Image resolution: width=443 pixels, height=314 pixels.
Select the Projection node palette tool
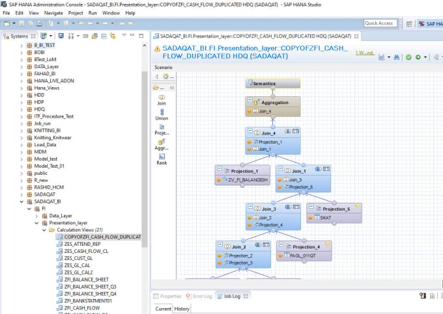[x=162, y=129]
